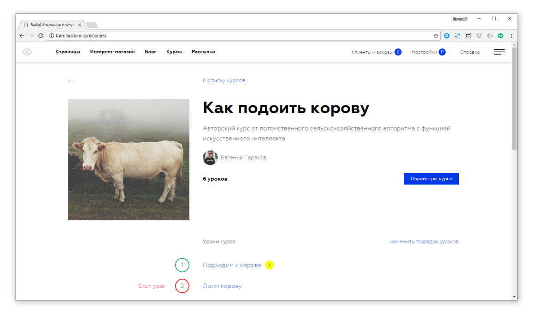Click the blue P badge beside Настройки
This screenshot has width=536, height=321.
[x=442, y=52]
